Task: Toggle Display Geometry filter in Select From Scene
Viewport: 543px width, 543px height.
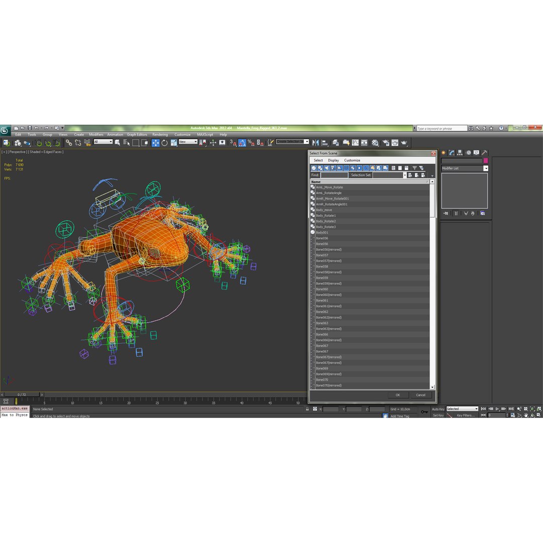Action: (x=314, y=168)
